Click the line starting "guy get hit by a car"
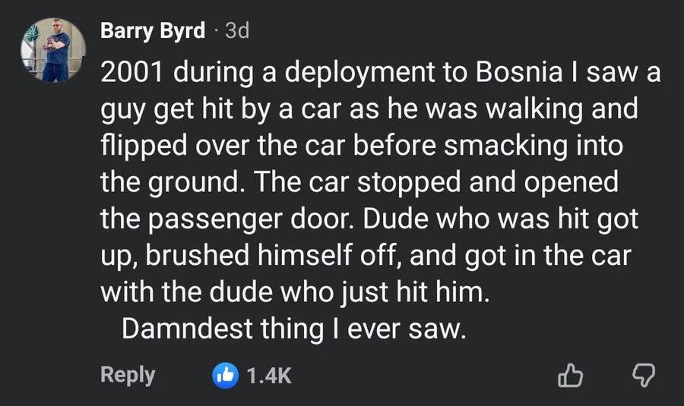The height and width of the screenshot is (406, 684). pos(369,110)
